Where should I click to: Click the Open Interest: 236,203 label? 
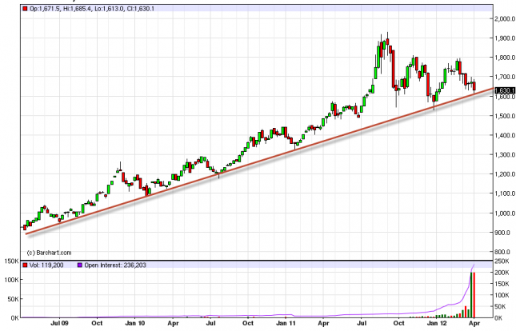coord(115,265)
